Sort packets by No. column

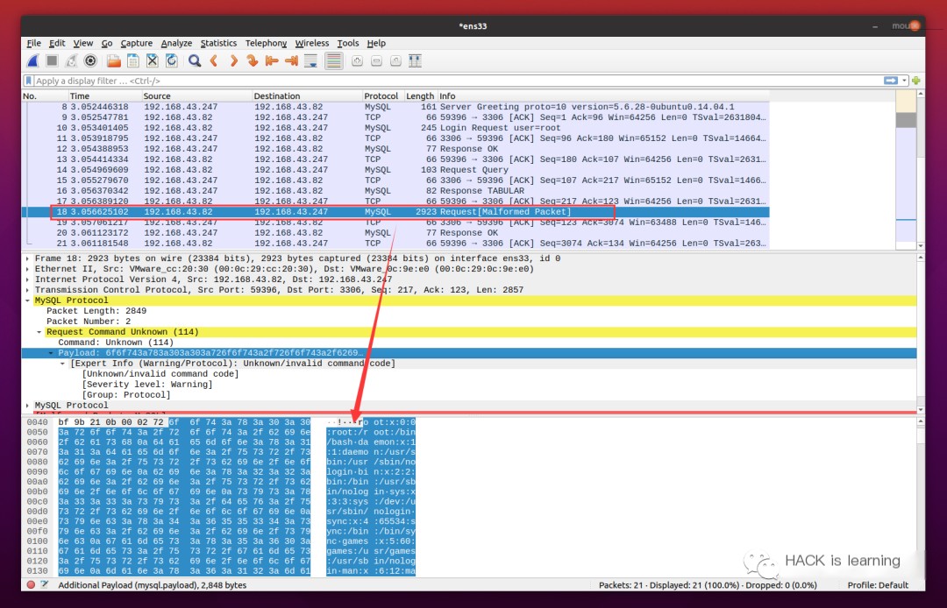pyautogui.click(x=45, y=95)
